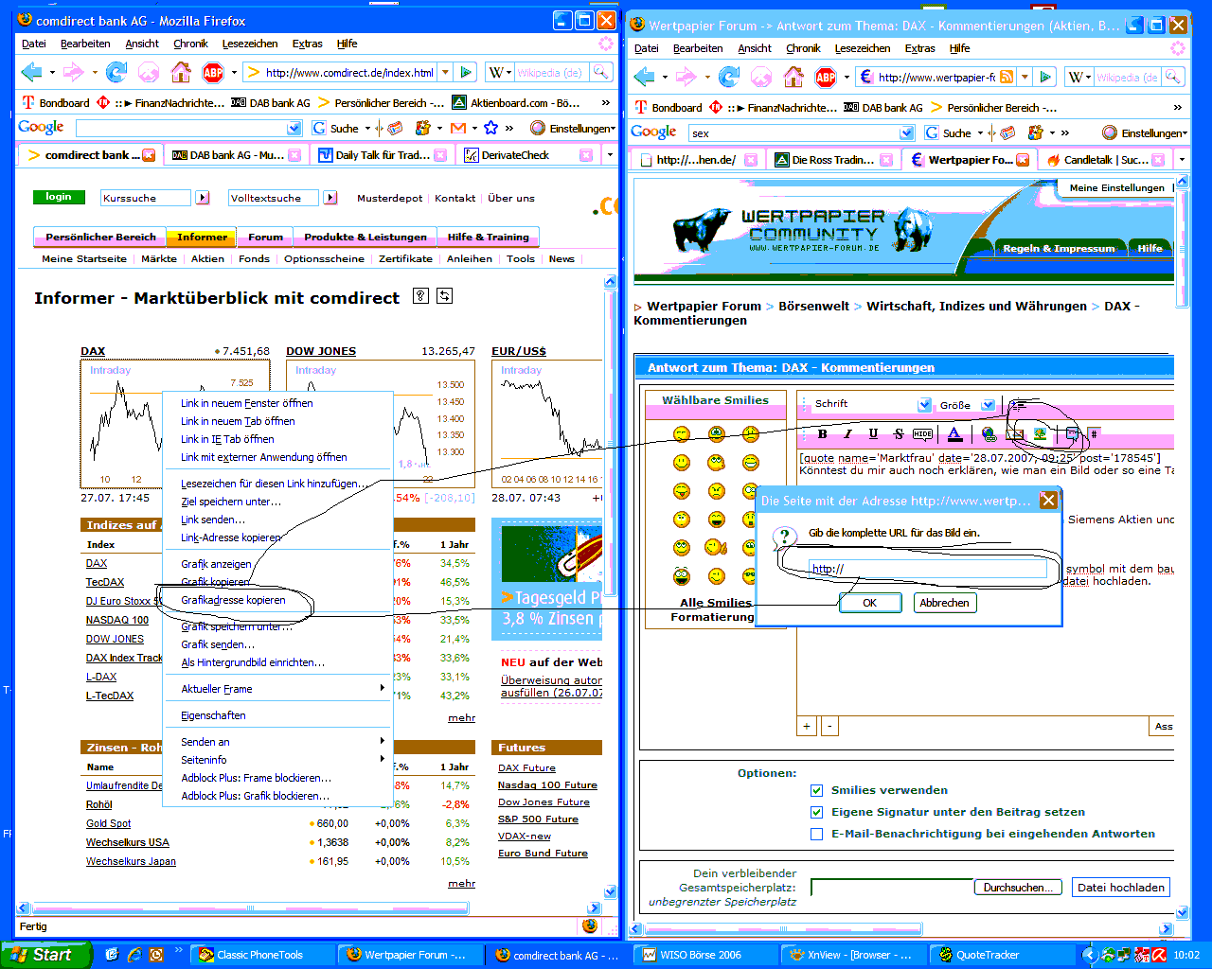Screen dimensions: 1212x969
Task: Open 'DAX Future' link under Futures
Action: click(526, 768)
